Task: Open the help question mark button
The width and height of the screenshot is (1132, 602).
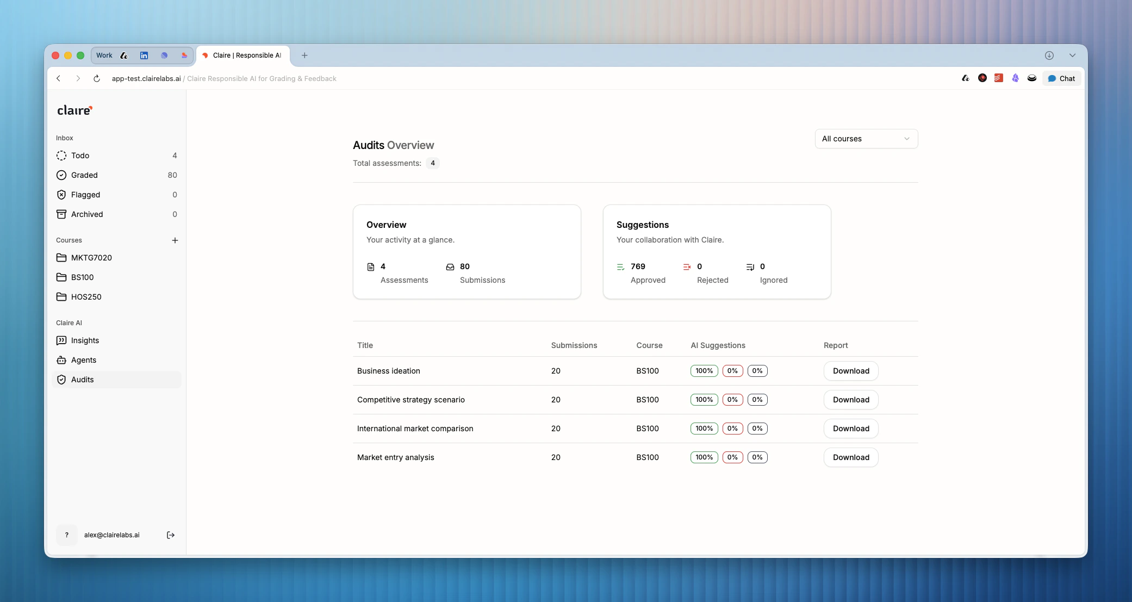Action: [x=67, y=535]
